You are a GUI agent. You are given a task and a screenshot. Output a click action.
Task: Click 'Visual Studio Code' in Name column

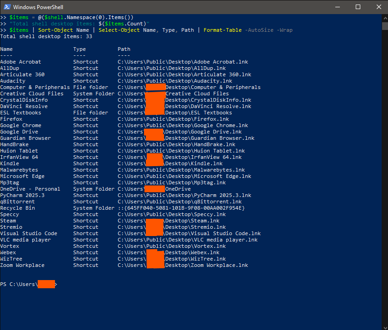(x=29, y=234)
